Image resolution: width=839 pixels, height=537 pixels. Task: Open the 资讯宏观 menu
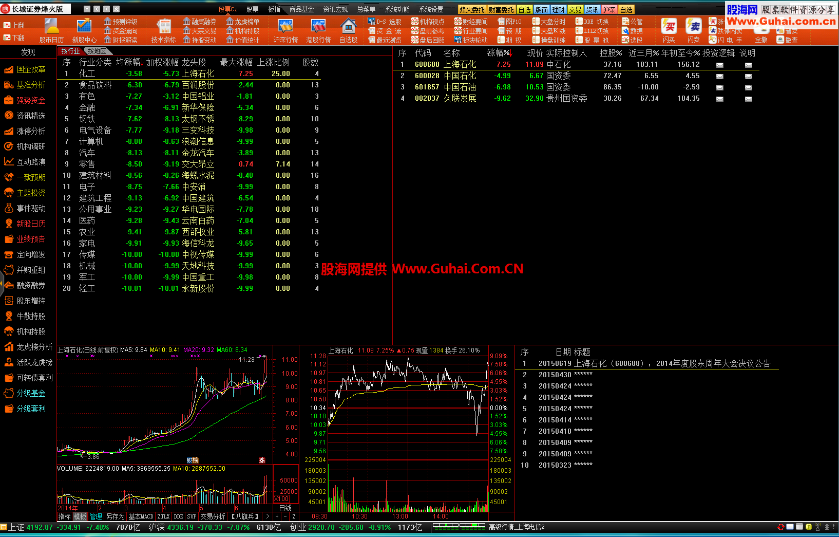click(335, 9)
